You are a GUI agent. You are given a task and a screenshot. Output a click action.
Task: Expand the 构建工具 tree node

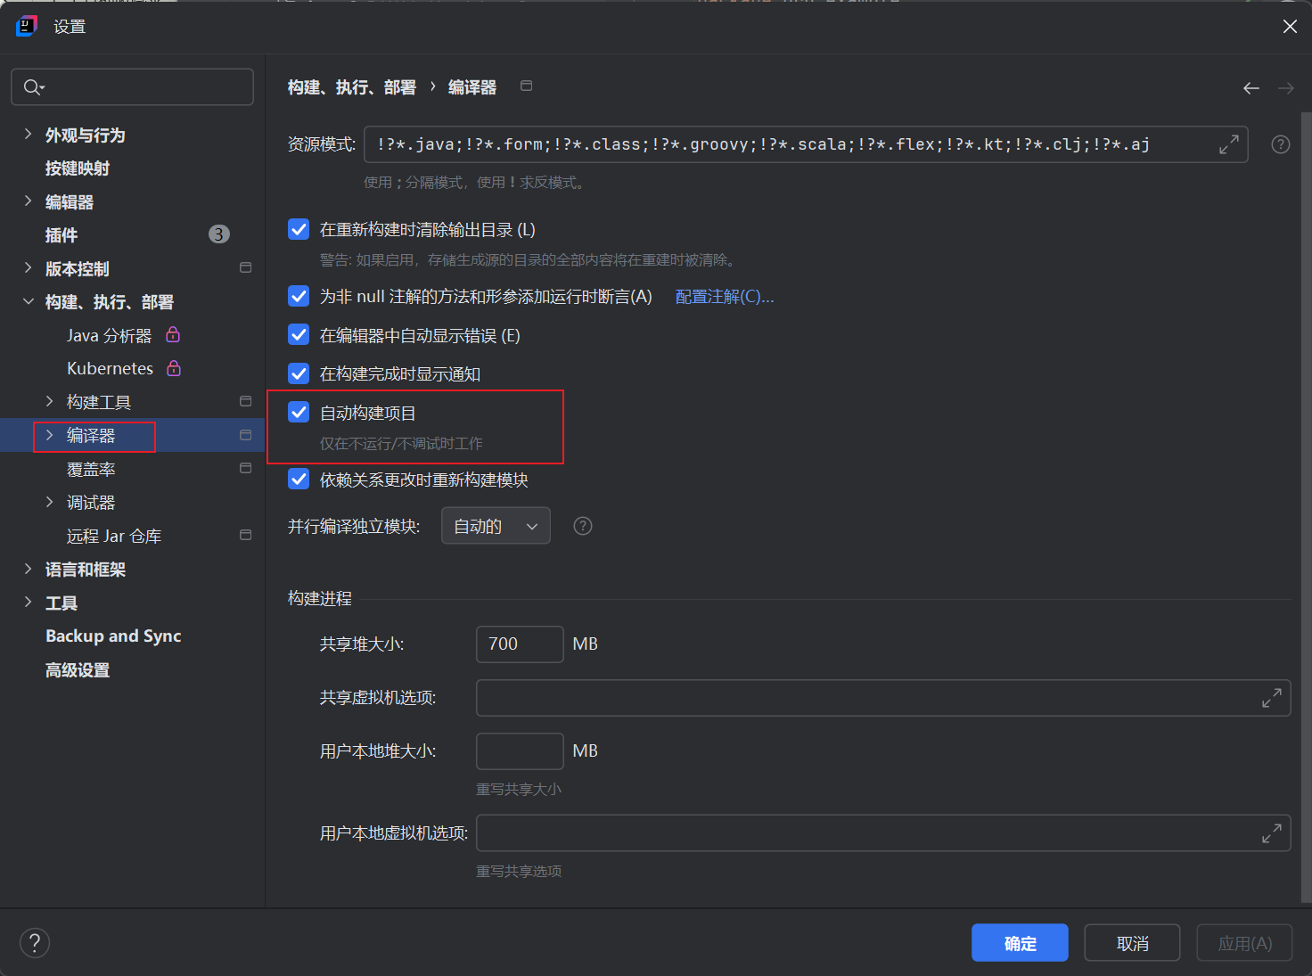tap(49, 402)
